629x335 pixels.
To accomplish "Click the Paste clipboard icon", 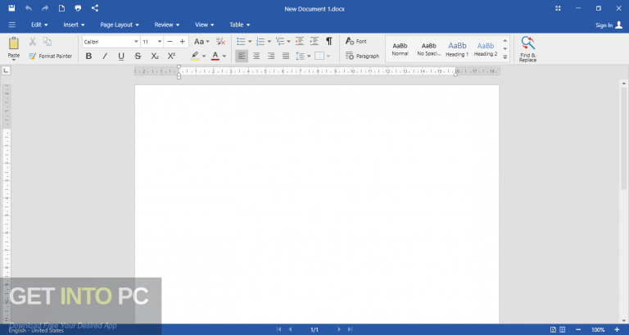I will point(14,43).
